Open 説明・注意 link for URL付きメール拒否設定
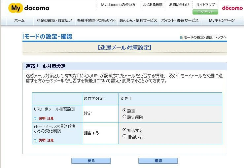The image size is (244, 168). [46, 118]
